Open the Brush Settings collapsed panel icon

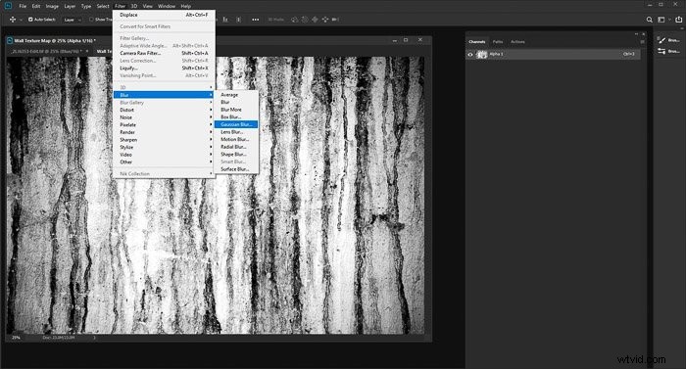point(661,51)
